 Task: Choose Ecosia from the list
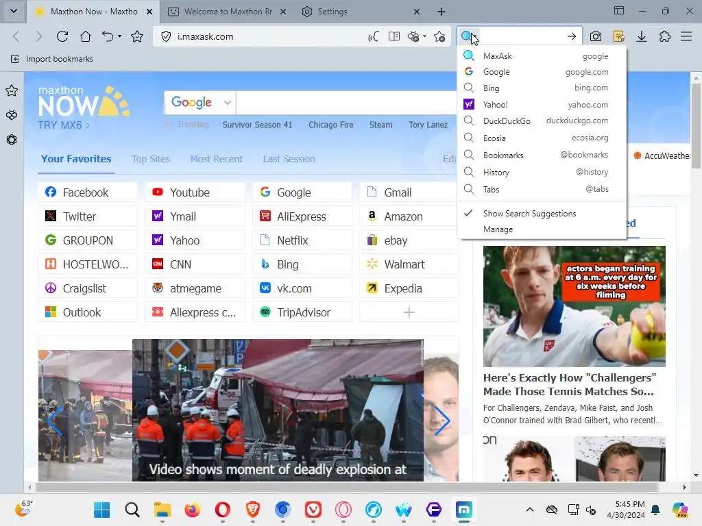coord(542,138)
